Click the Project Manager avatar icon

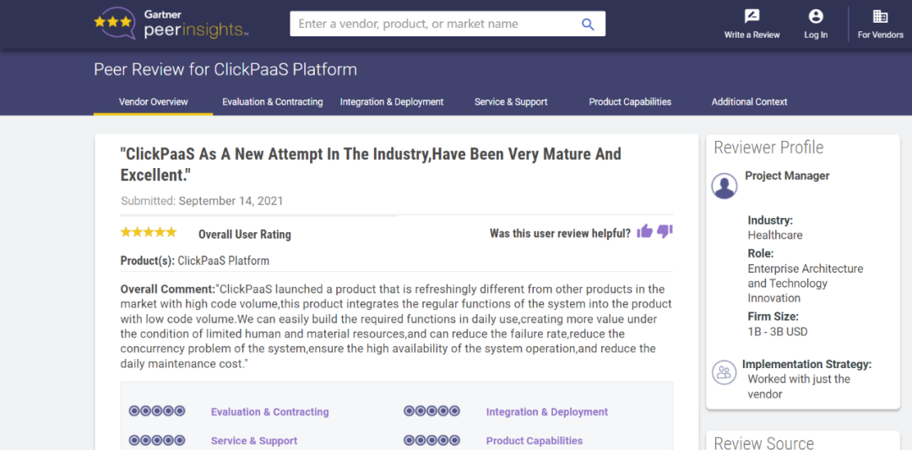tap(725, 186)
